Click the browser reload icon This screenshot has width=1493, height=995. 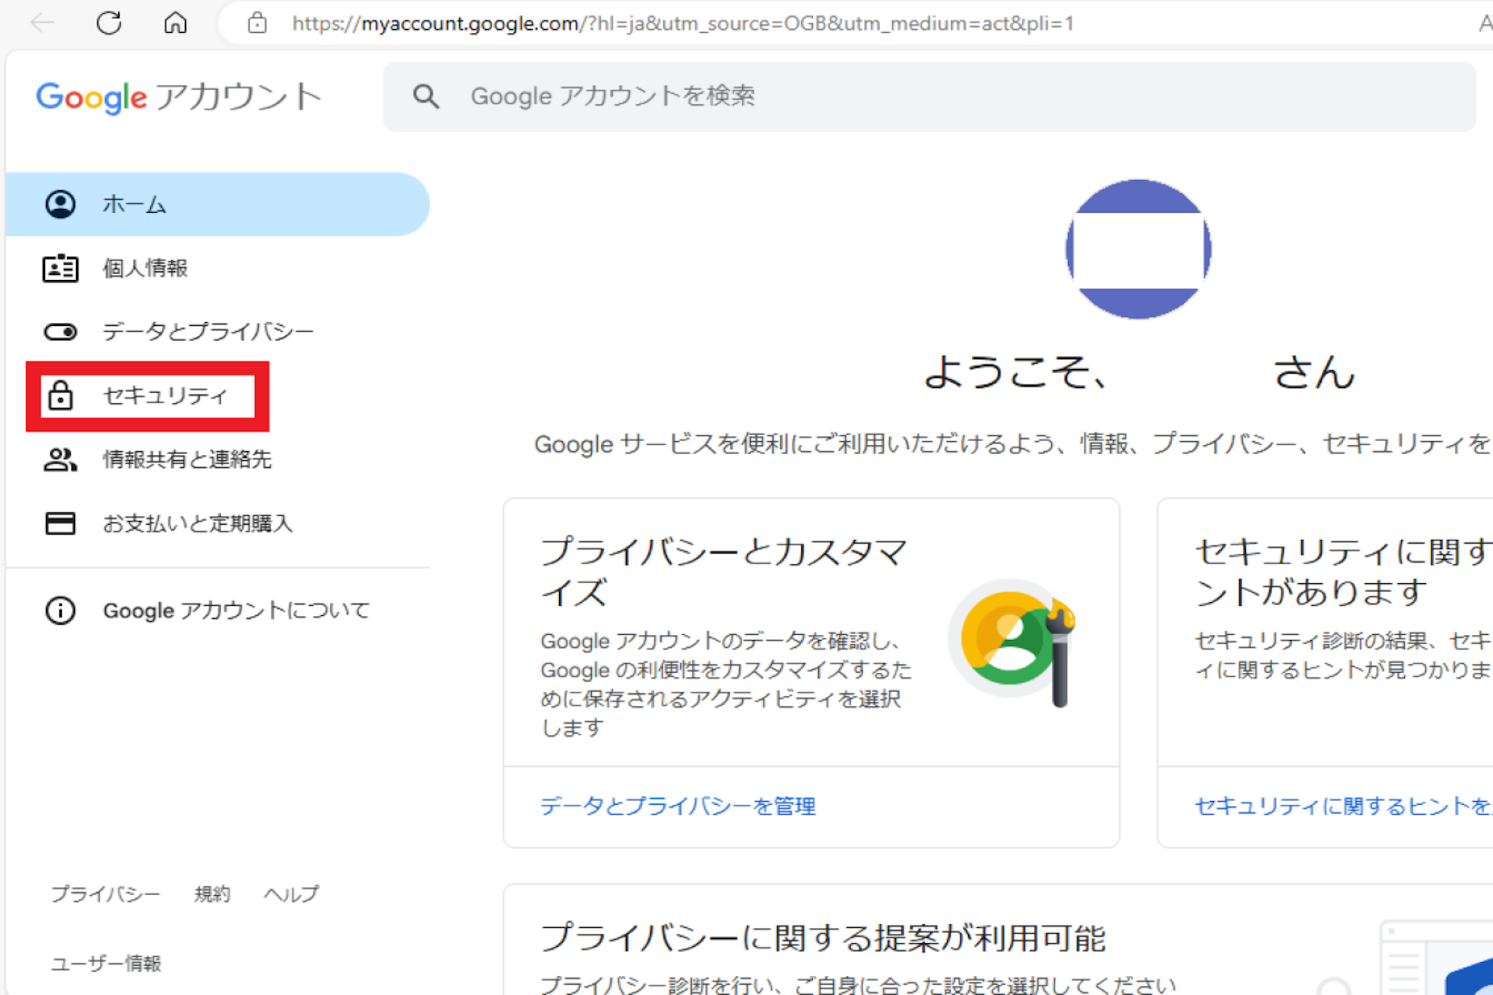109,23
